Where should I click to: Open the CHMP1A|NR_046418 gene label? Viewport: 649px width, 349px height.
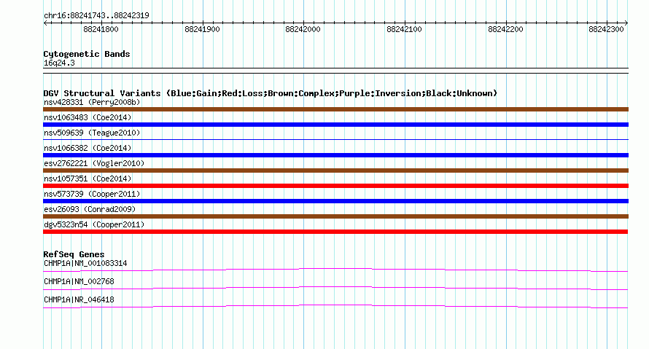click(79, 299)
